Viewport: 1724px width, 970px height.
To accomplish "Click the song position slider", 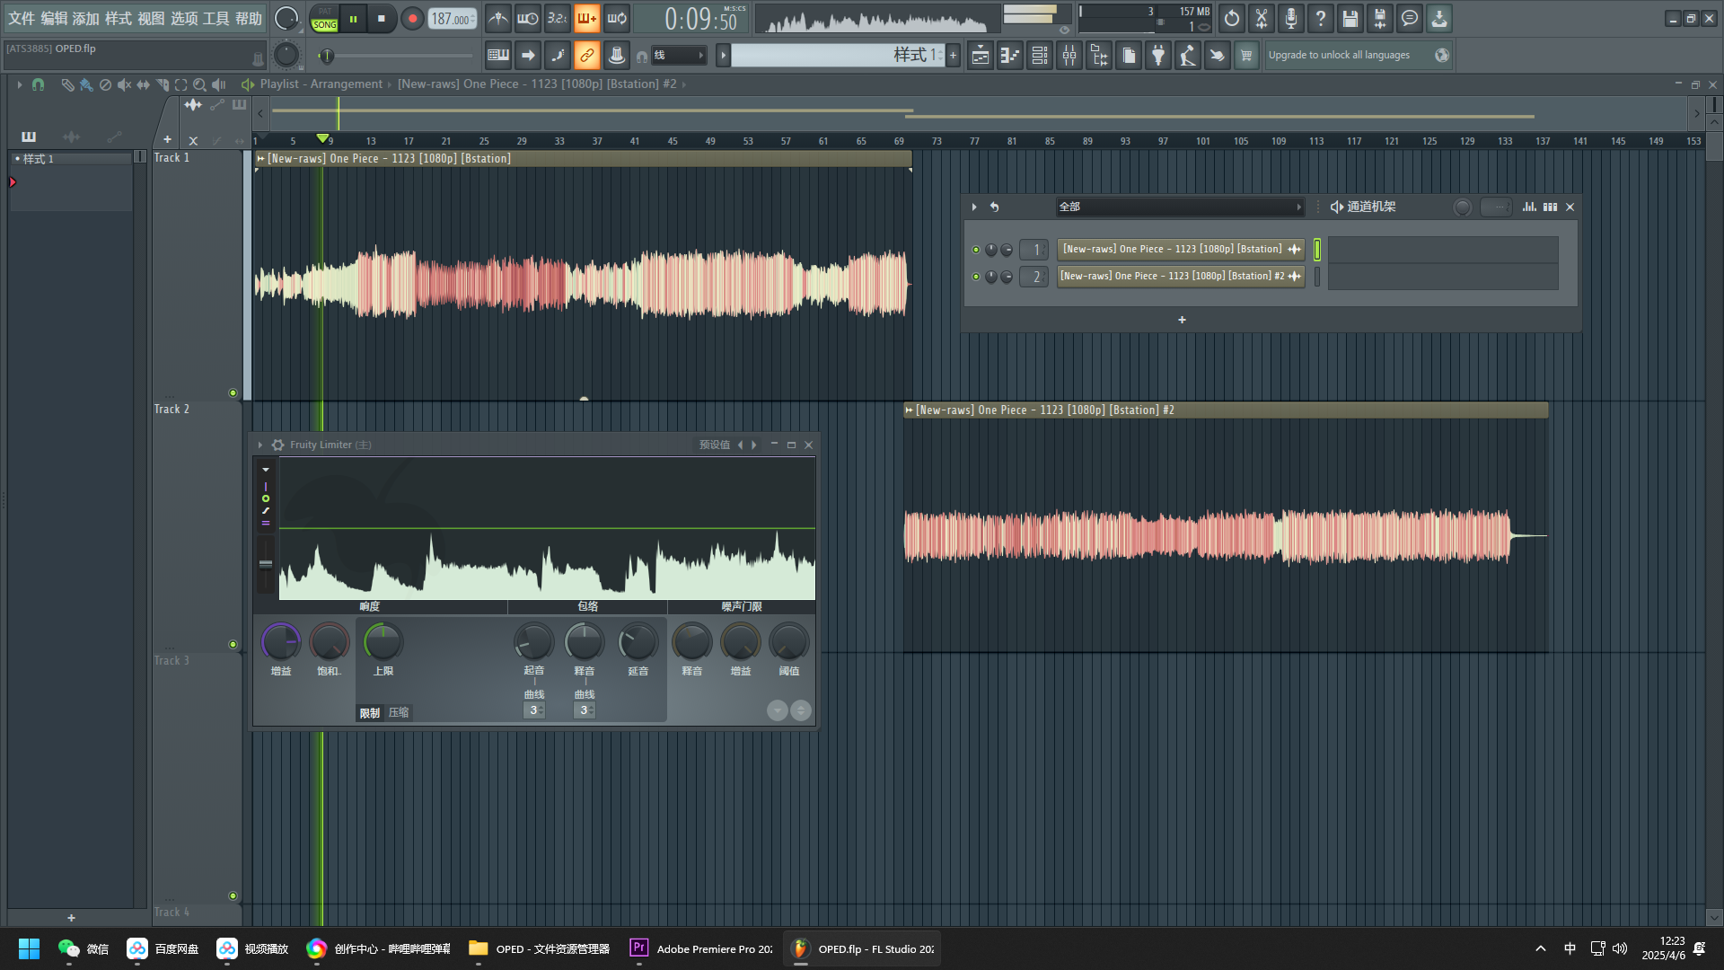I will [398, 56].
